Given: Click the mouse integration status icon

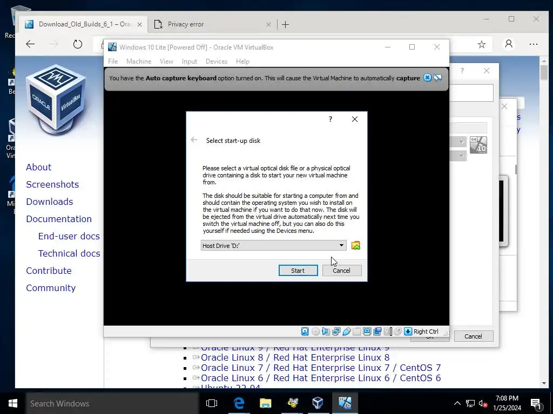Looking at the screenshot, I should pyautogui.click(x=398, y=332).
